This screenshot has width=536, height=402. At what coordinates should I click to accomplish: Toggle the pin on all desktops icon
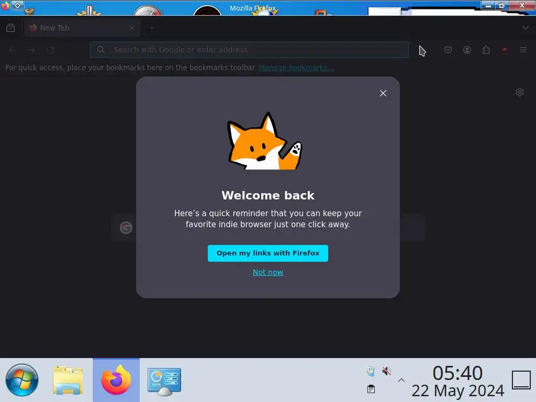pos(17,5)
